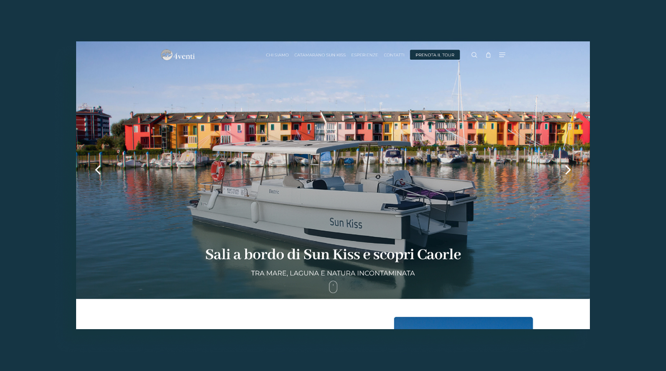This screenshot has width=666, height=371.
Task: Click the headline 'Sali a bordo di Sun Kiss e scopri Caorle'
Action: click(x=333, y=254)
